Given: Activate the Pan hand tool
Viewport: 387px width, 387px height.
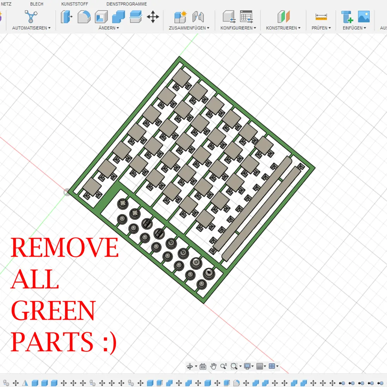Looking at the screenshot, I should (213, 366).
